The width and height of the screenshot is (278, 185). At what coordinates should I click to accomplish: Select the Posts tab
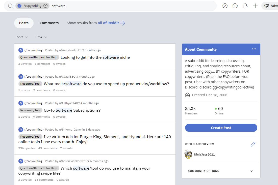pos(24,23)
